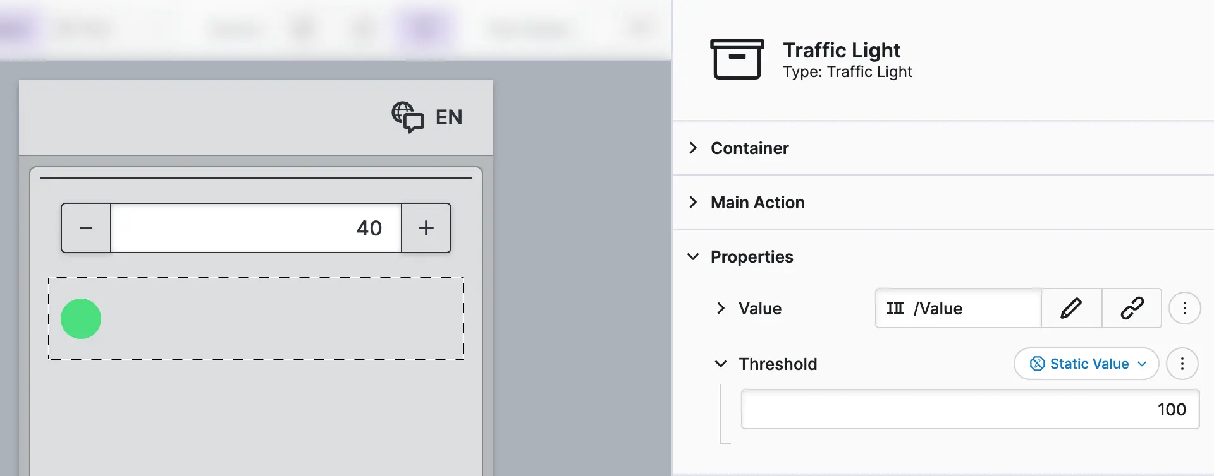Click the pencil edit icon for Value
Screen dimensions: 1214x476
click(x=1071, y=308)
